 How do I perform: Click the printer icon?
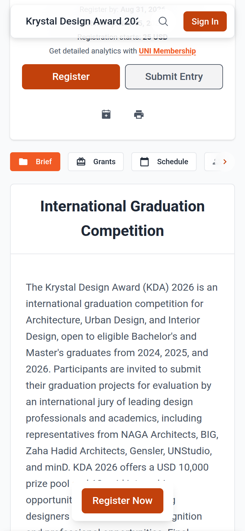139,115
